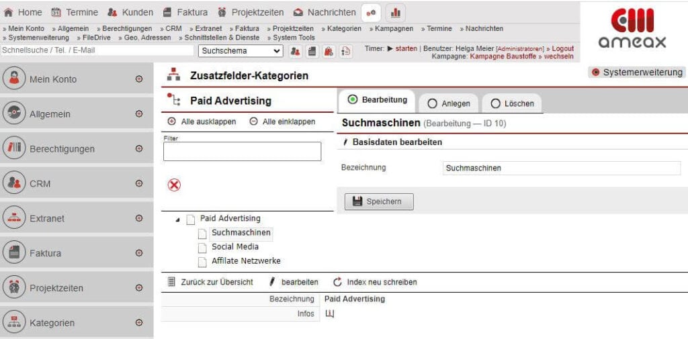Open the statistics bar chart icon
The height and width of the screenshot is (339, 688).
[395, 12]
